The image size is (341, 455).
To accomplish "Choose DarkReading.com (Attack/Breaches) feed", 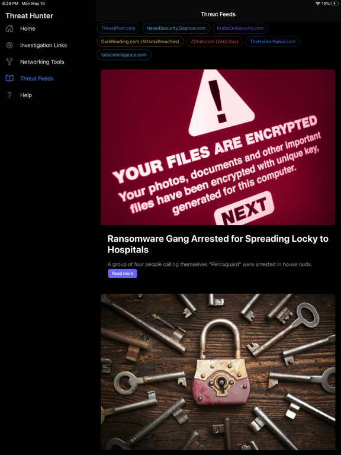I will pos(140,41).
